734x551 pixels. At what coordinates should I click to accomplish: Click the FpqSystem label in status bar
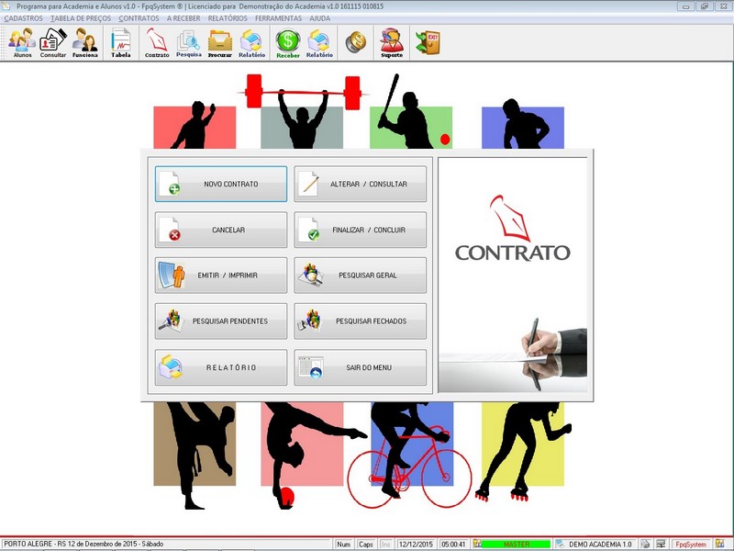[691, 545]
